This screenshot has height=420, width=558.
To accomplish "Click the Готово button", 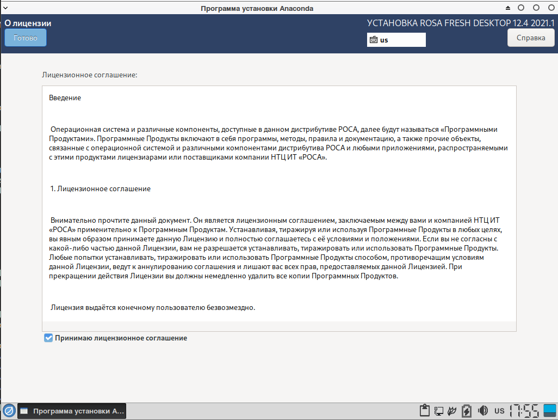I will coord(25,38).
